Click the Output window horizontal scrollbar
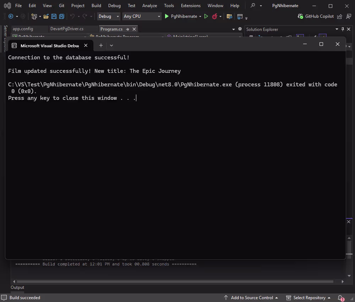 pyautogui.click(x=175, y=281)
